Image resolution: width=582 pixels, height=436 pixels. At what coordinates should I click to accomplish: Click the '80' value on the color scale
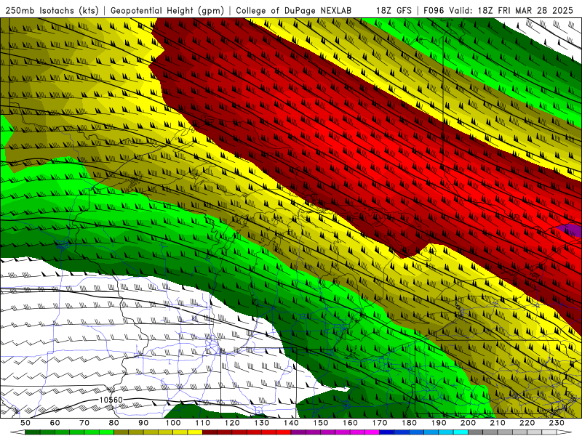tap(114, 423)
